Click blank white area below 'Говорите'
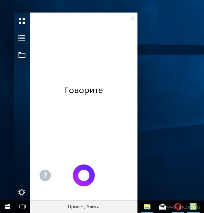204x213 pixels. 84,132
